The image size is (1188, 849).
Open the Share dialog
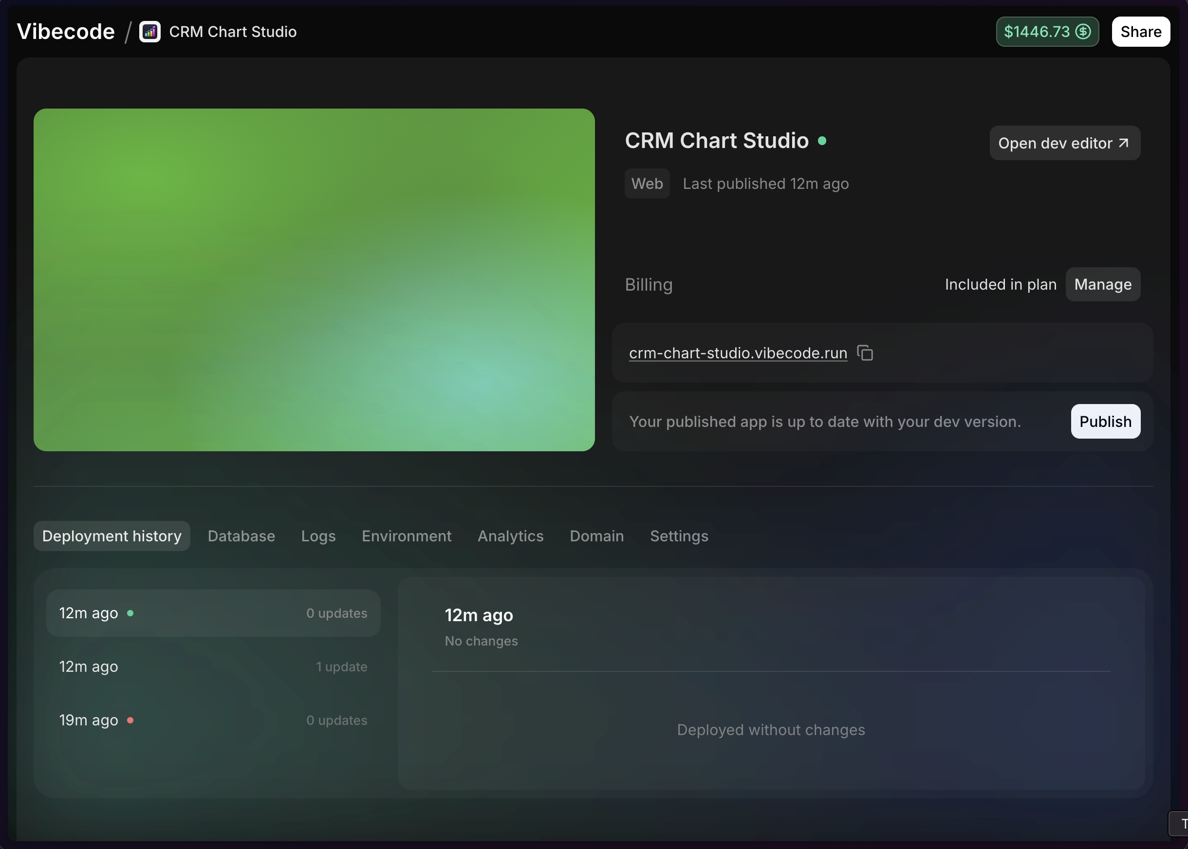(1139, 31)
